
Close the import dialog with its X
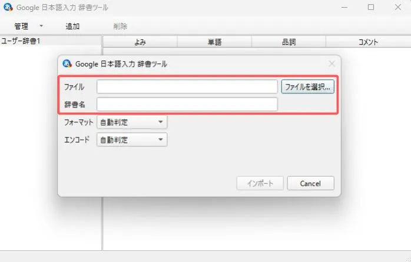(332, 63)
